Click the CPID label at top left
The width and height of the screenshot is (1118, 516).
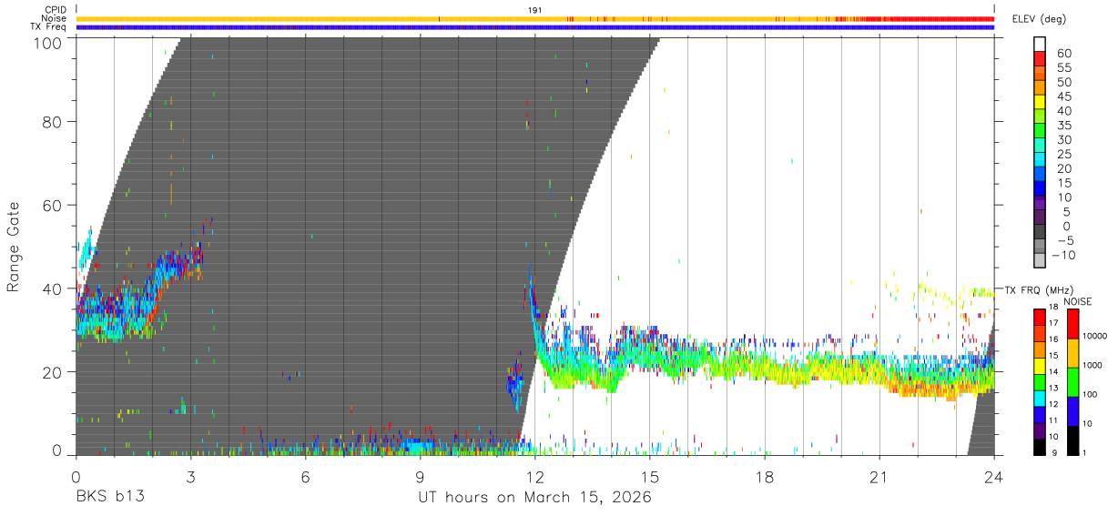pyautogui.click(x=55, y=10)
